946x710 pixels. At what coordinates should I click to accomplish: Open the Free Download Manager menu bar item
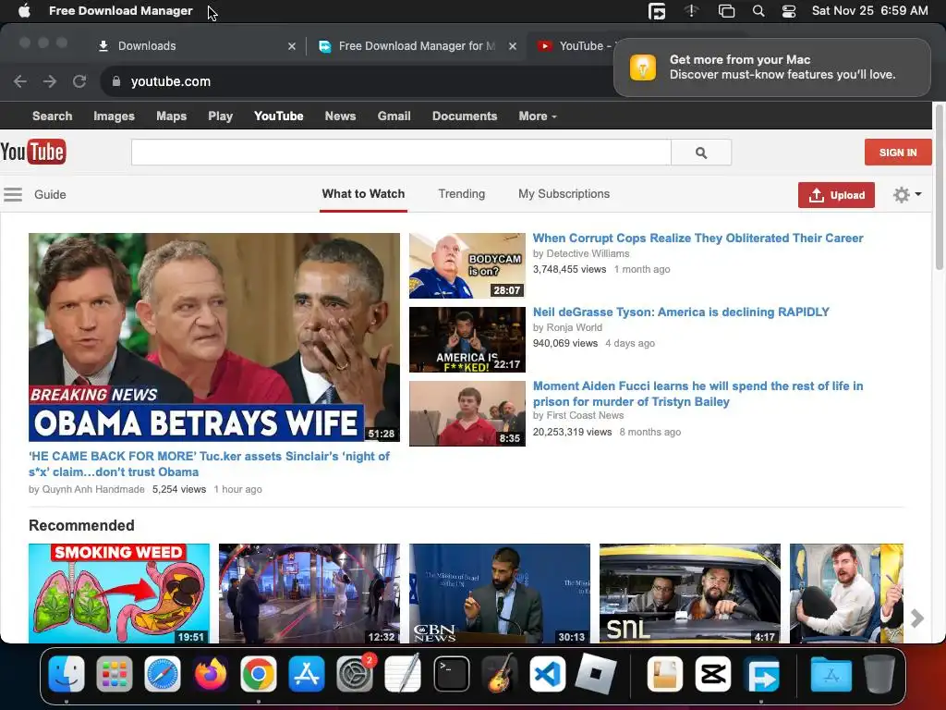click(x=121, y=11)
